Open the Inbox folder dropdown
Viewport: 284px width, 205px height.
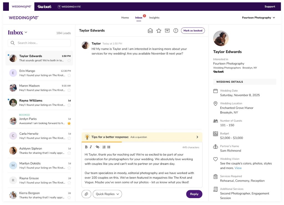click(x=17, y=33)
